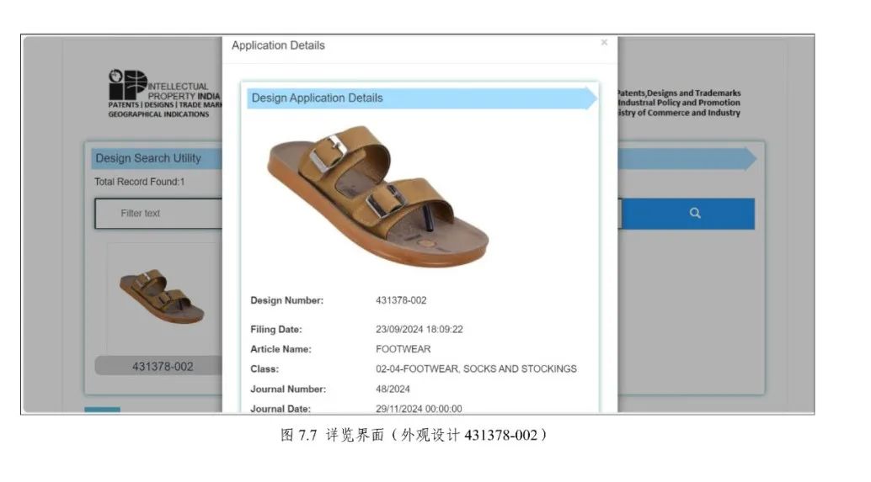Screen dimensions: 871x482
Task: Open the sandal thumbnail in search results
Action: click(161, 297)
